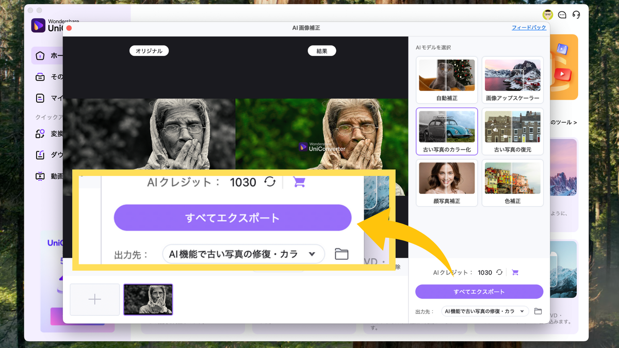Click the Wondershare UniConverter logo in main window

pyautogui.click(x=39, y=25)
